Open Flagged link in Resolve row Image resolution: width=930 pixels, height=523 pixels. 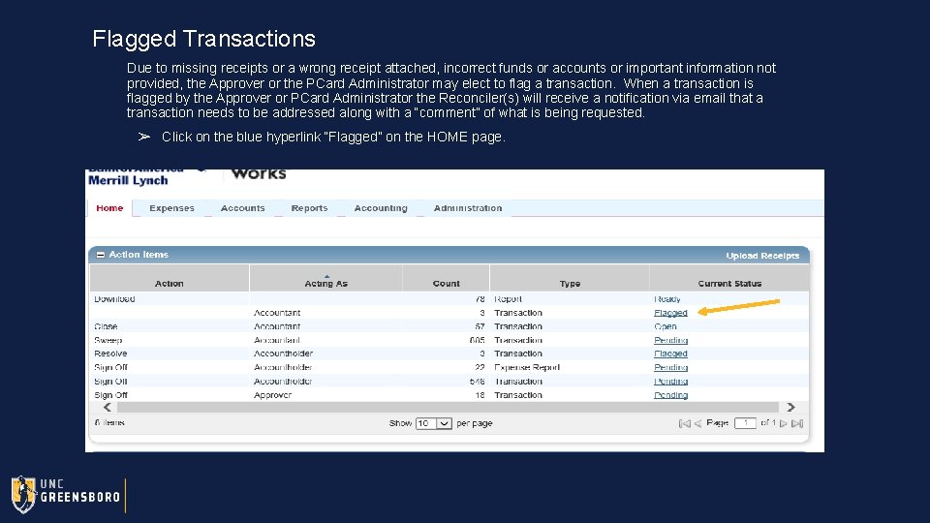[670, 354]
